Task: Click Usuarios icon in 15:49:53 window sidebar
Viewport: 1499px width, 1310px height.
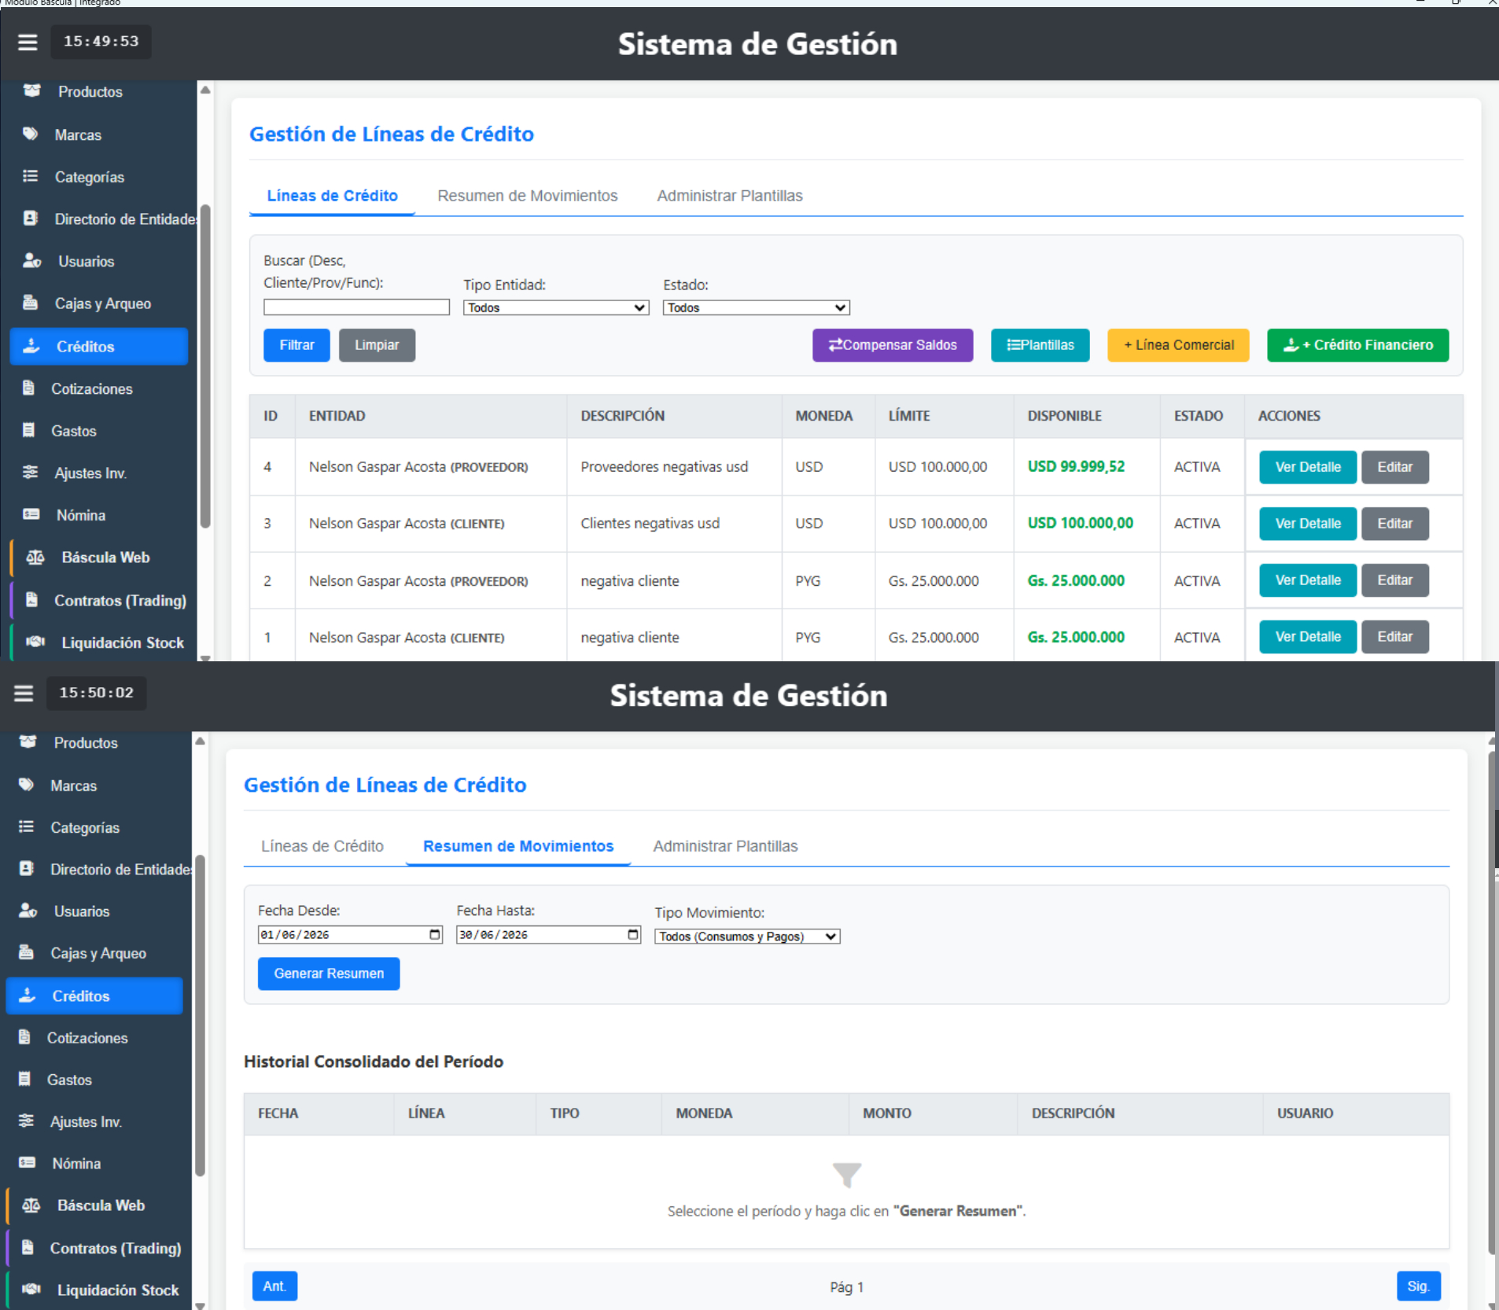Action: click(31, 261)
